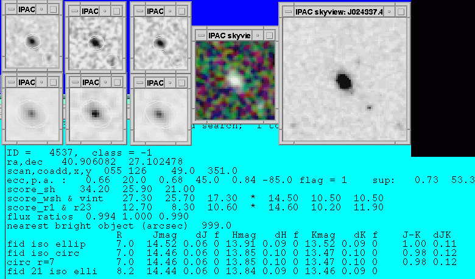475x279 pixels.
Task: Click the 'Hmag' column header
Action: tap(244, 235)
